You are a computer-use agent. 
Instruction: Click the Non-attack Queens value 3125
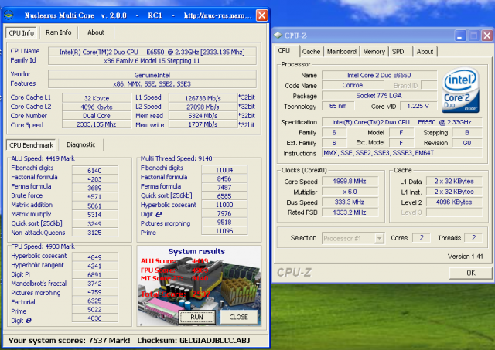coord(94,233)
